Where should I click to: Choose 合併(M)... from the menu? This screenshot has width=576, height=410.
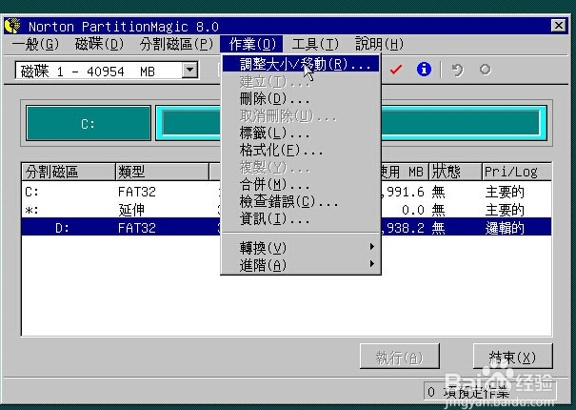point(301,184)
